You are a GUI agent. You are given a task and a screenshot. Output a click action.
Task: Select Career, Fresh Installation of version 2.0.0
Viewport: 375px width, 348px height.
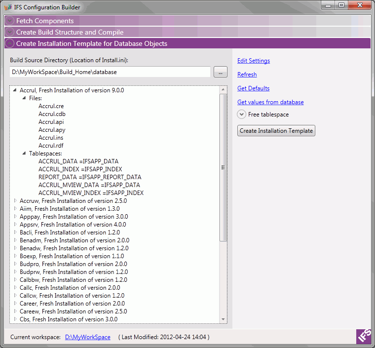click(x=72, y=303)
